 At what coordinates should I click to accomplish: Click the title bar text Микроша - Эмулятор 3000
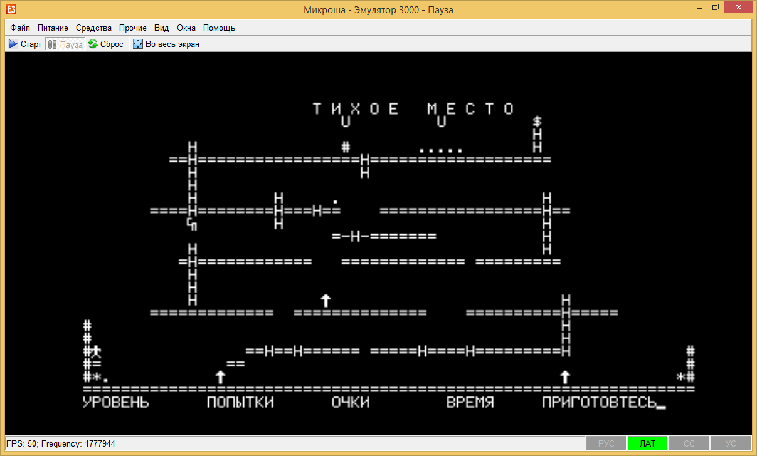point(378,9)
